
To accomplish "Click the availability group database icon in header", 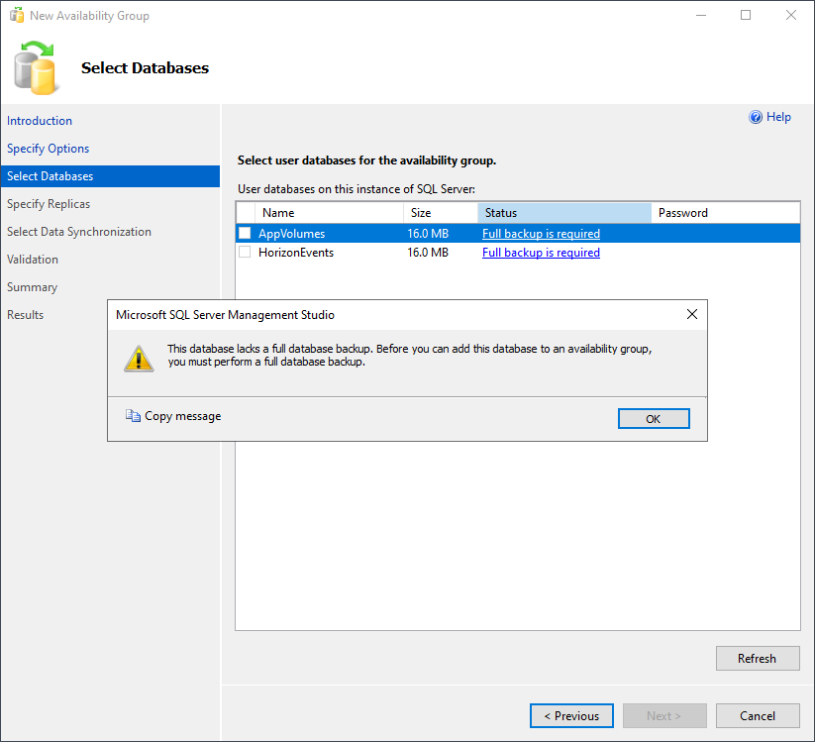I will coord(35,67).
